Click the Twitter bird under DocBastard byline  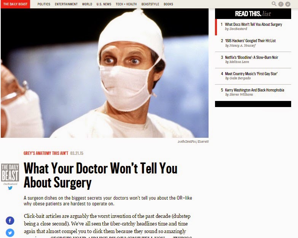10,188
